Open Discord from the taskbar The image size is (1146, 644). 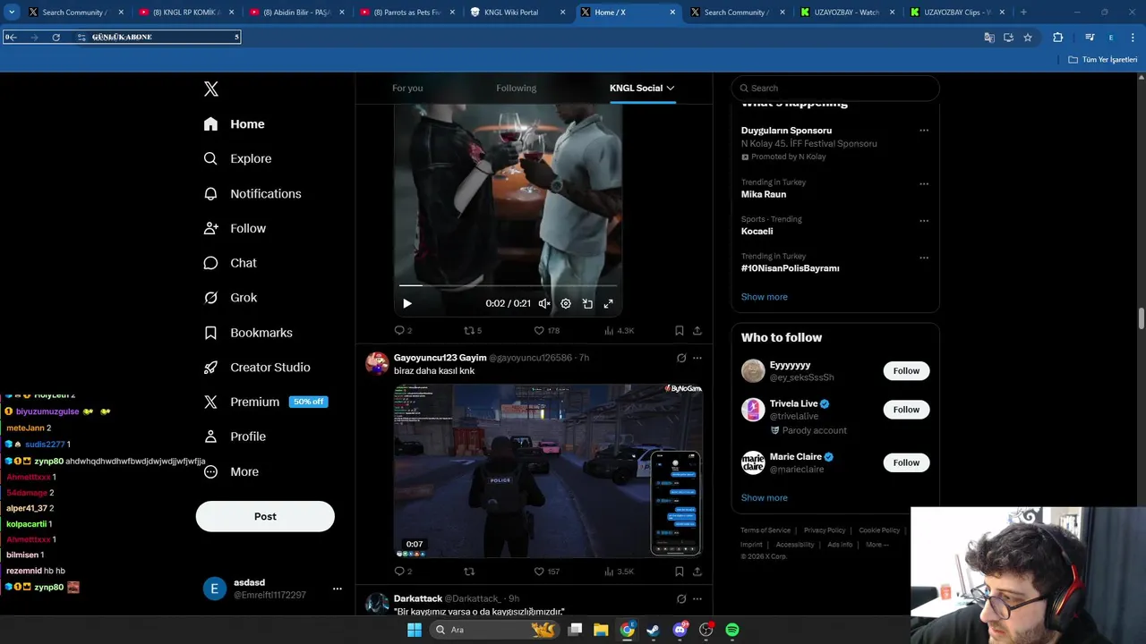point(680,630)
